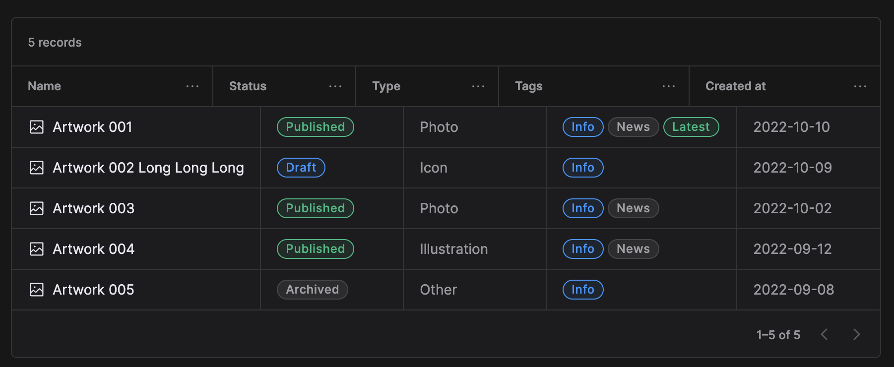Open the Name column options menu
This screenshot has height=367, width=894.
pyautogui.click(x=192, y=86)
